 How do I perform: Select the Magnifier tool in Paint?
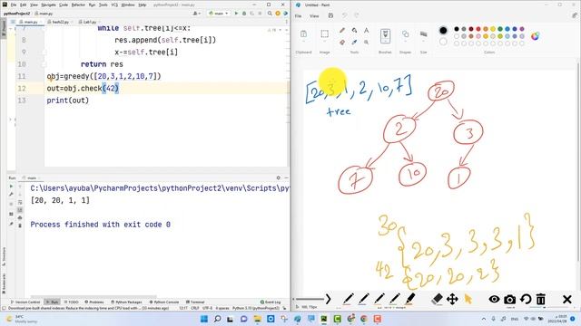coord(366,43)
